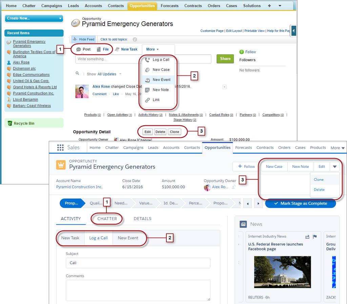This screenshot has height=304, width=347.
Task: Open the Customize Page link
Action: (212, 31)
